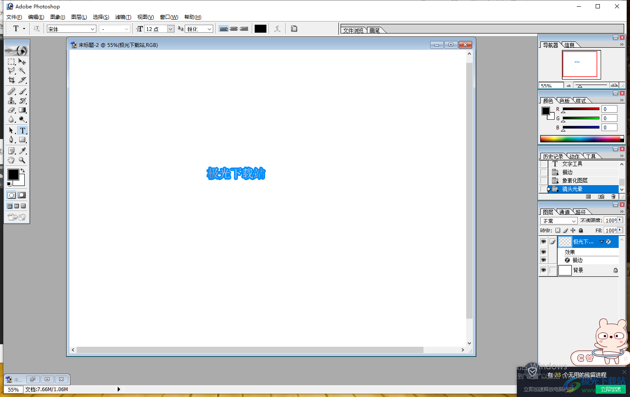
Task: Click center align text button
Action: pos(234,29)
